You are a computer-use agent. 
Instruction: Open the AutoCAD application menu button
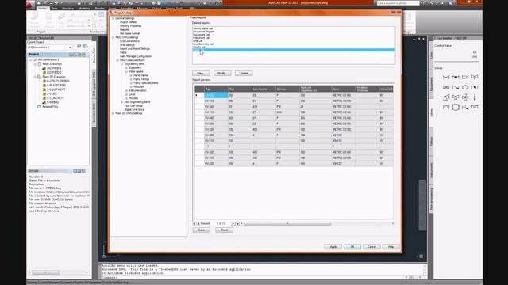point(30,5)
